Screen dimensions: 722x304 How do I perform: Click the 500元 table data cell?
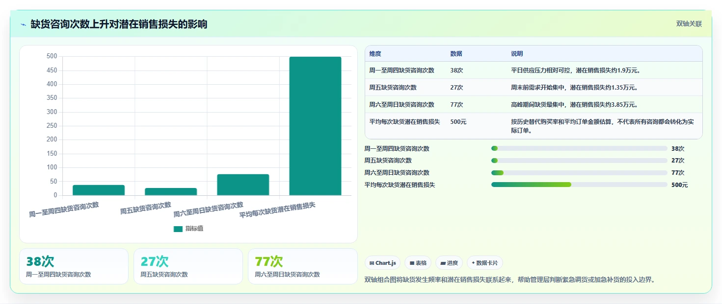coord(458,121)
